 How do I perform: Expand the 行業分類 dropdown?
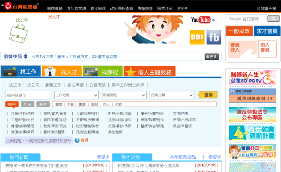click(x=172, y=95)
